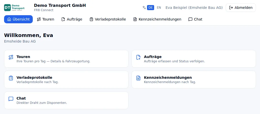Open the Touren card title
The image size is (260, 114).
pyautogui.click(x=23, y=57)
